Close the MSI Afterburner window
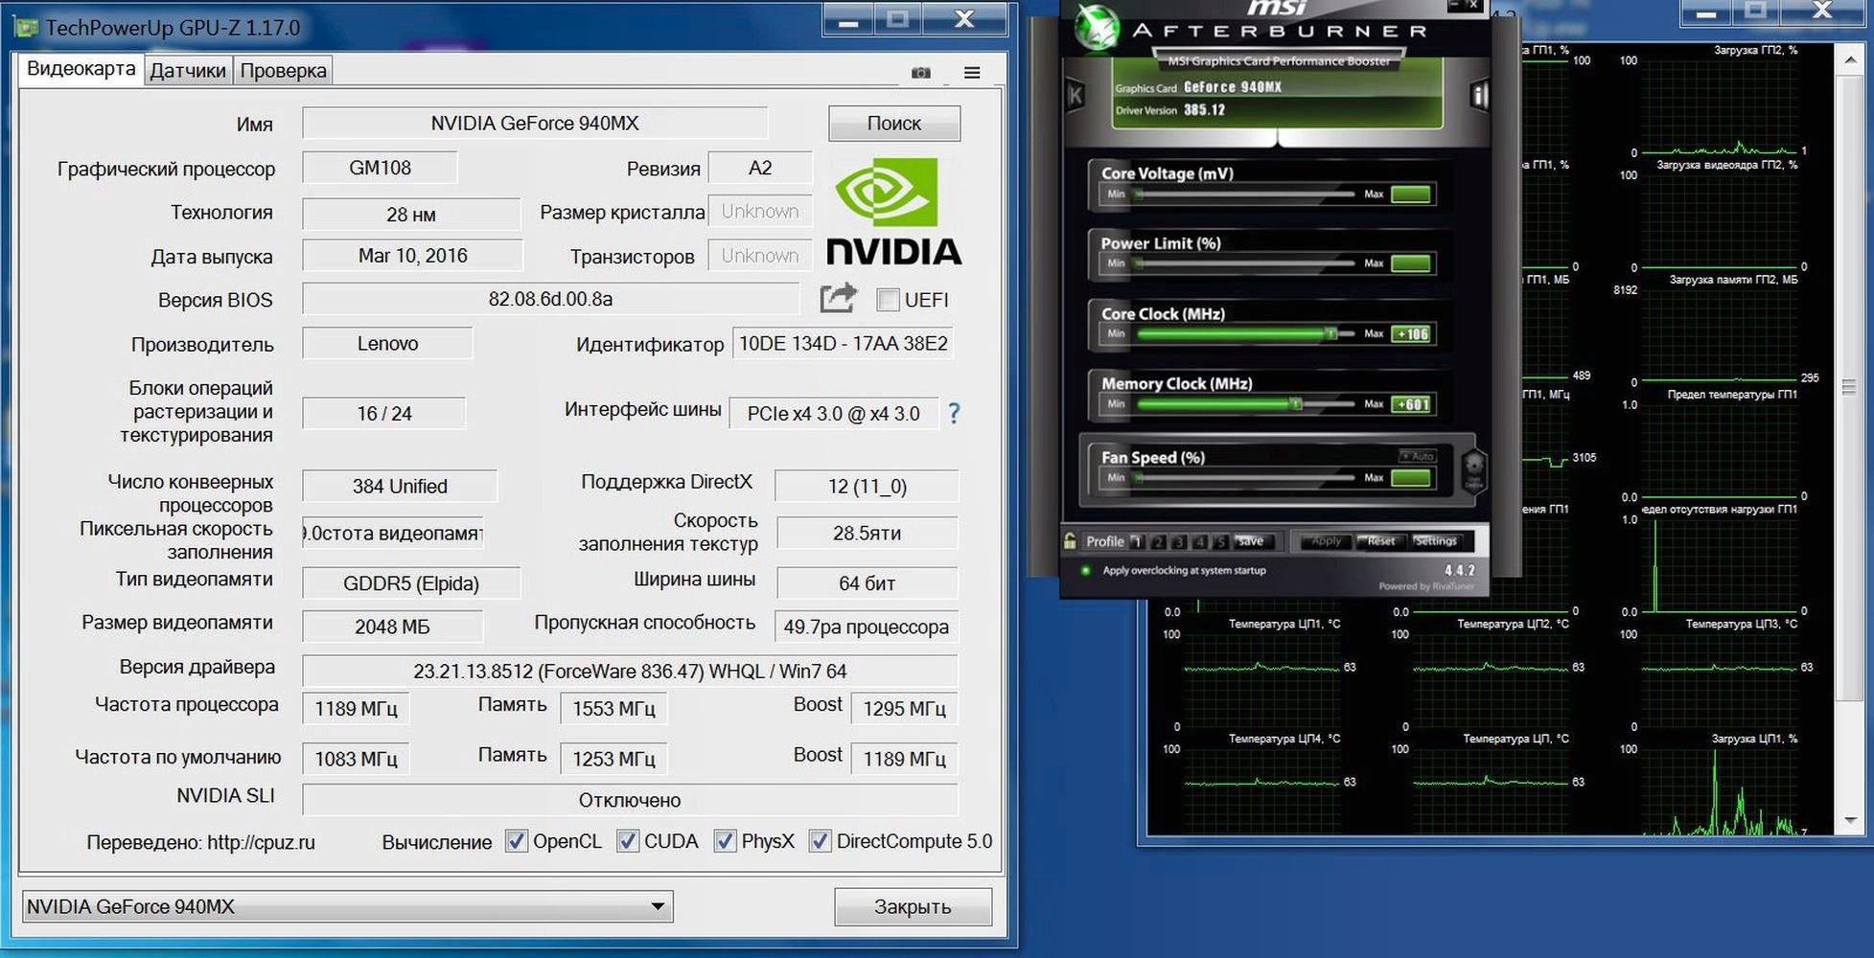Viewport: 1874px width, 958px height. [1474, 6]
